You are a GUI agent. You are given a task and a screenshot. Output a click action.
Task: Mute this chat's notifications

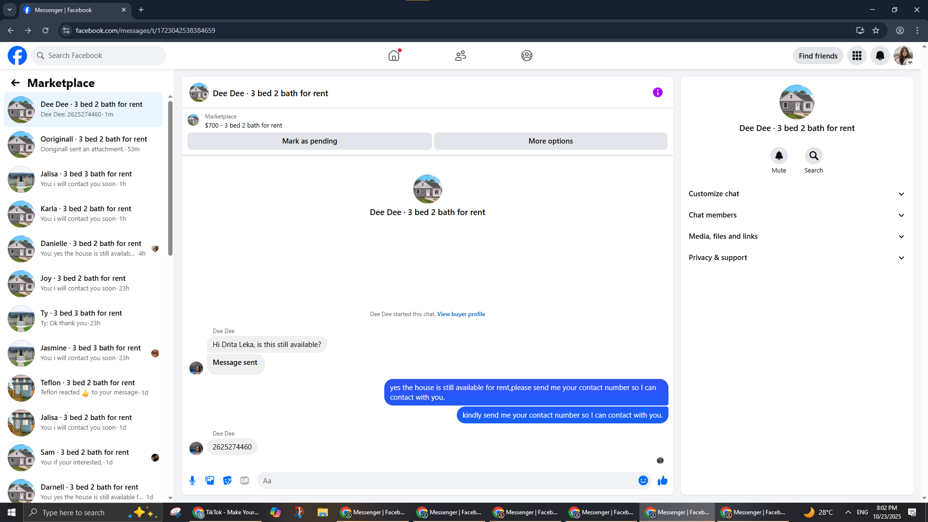[779, 156]
